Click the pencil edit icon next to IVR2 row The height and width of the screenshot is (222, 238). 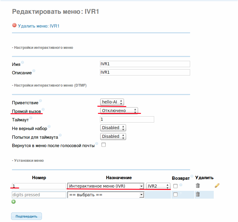[x=217, y=186]
